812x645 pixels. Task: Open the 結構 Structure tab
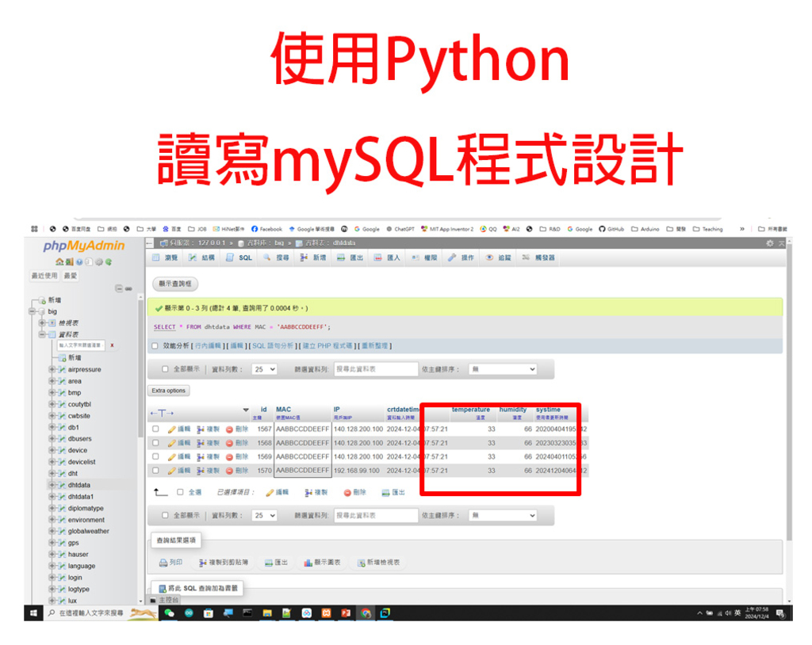pyautogui.click(x=202, y=258)
